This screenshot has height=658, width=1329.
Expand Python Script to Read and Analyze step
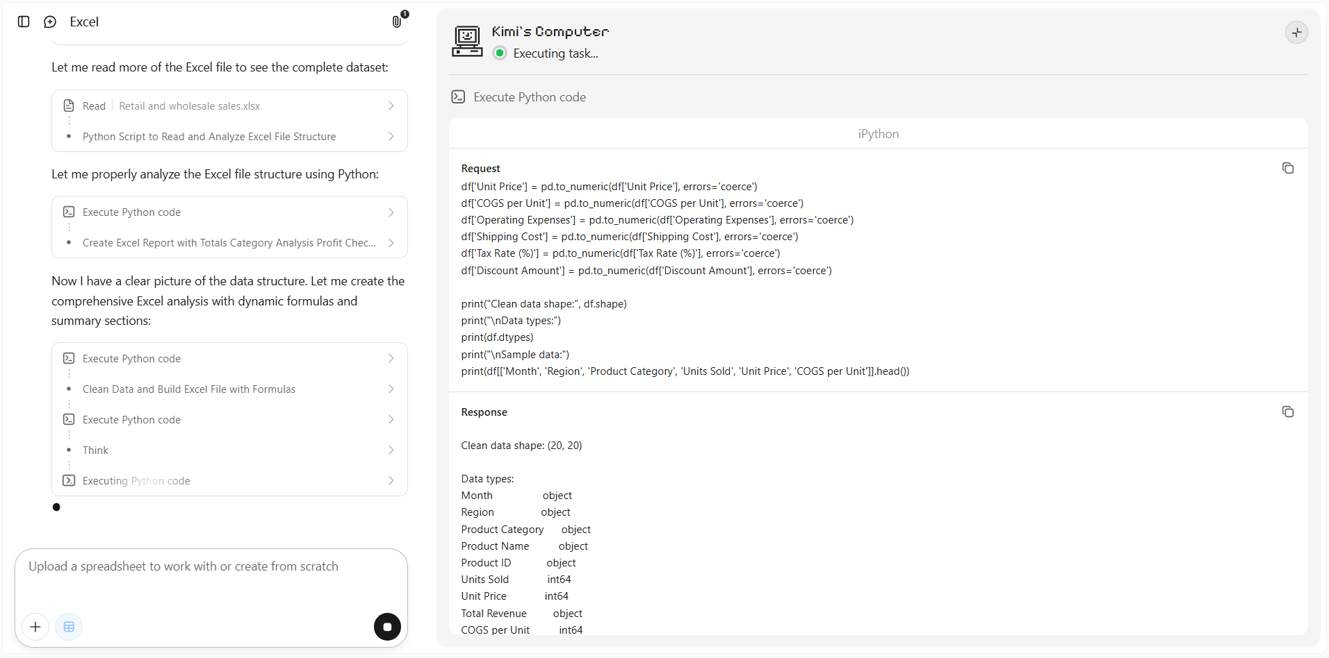(229, 136)
